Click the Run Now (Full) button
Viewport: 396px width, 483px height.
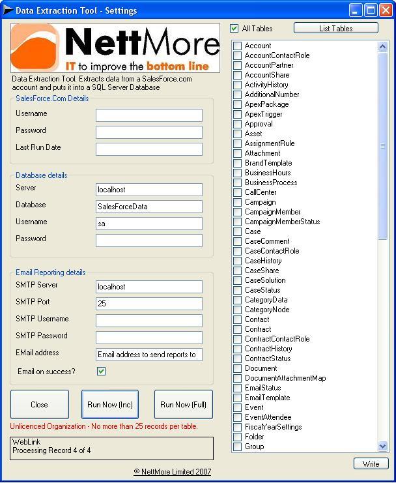pyautogui.click(x=184, y=404)
